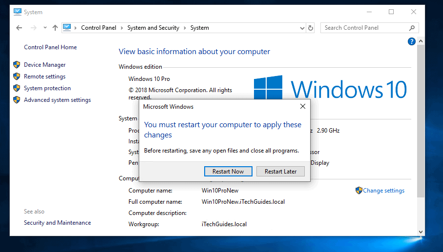443x252 pixels.
Task: Click the Forward navigation arrow
Action: click(x=33, y=28)
